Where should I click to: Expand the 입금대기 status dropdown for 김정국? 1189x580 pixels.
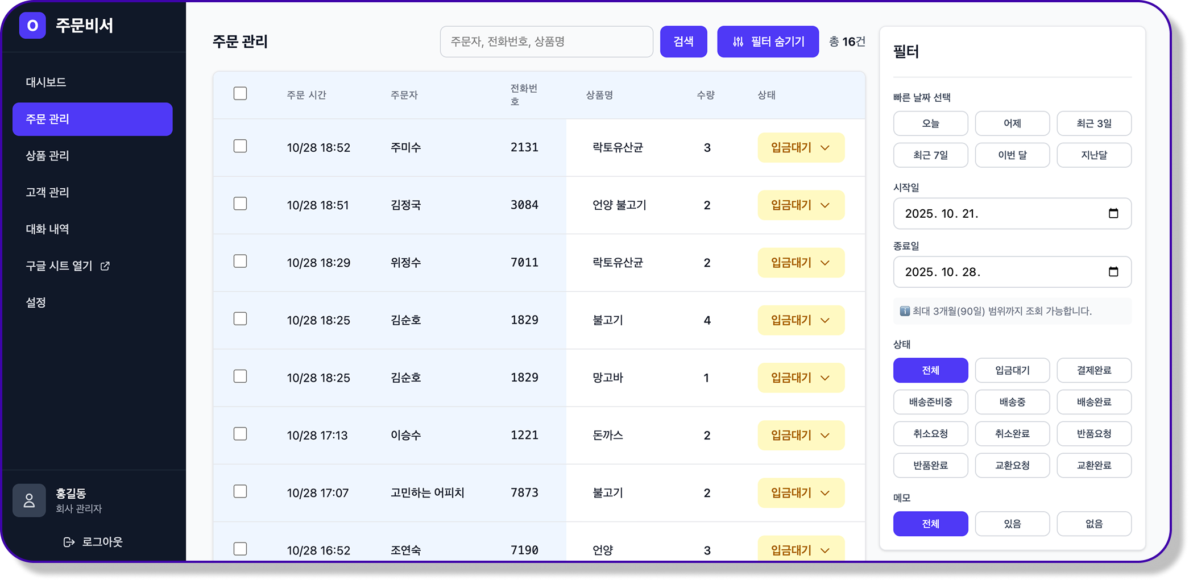(801, 205)
